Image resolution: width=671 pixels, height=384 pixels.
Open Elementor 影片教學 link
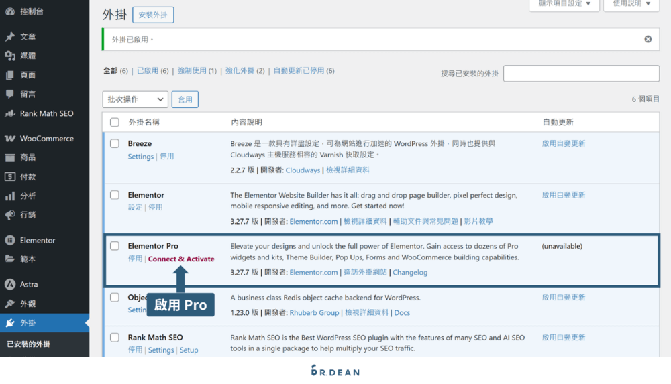(x=478, y=221)
